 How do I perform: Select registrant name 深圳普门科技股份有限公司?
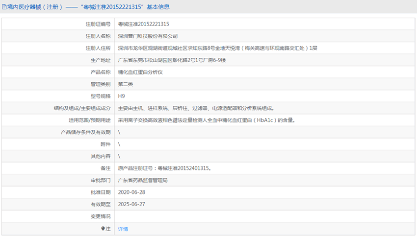pyautogui.click(x=148, y=36)
